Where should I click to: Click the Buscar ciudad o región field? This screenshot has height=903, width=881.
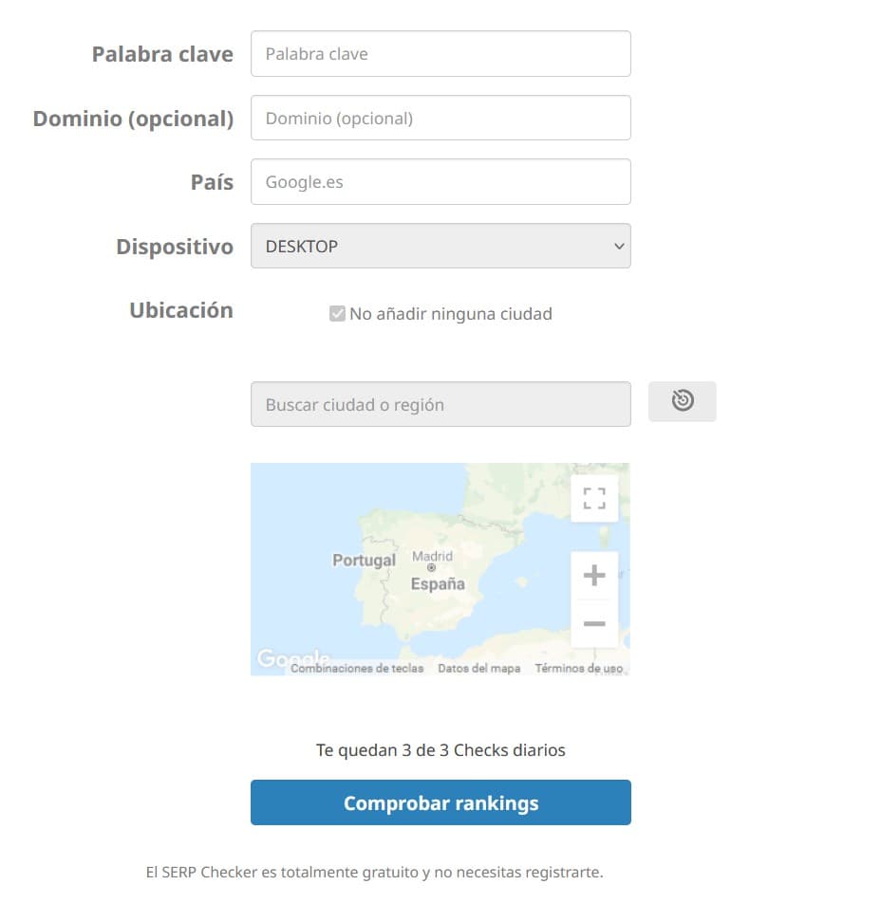(440, 404)
